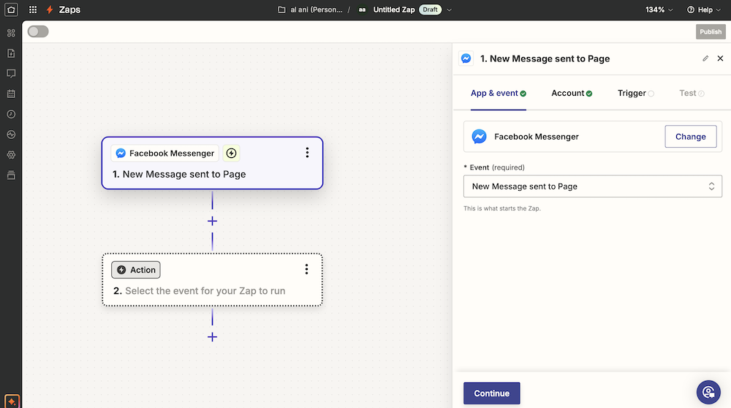Expand the Event dropdown field

pos(592,186)
